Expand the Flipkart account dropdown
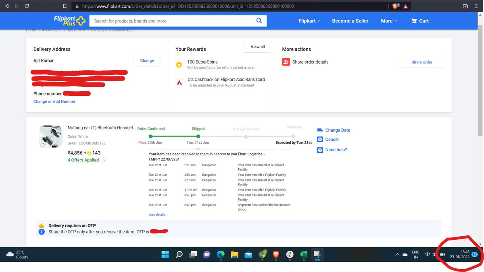This screenshot has height=272, width=484. (309, 21)
